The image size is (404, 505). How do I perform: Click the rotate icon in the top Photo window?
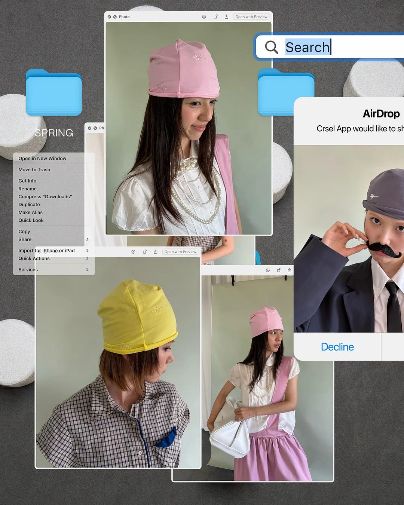(215, 17)
